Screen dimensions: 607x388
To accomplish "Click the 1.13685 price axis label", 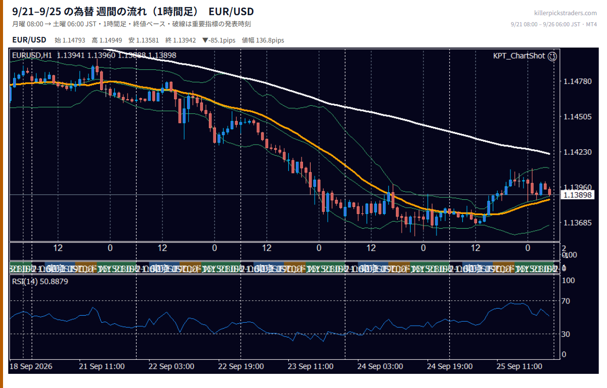I will [577, 223].
